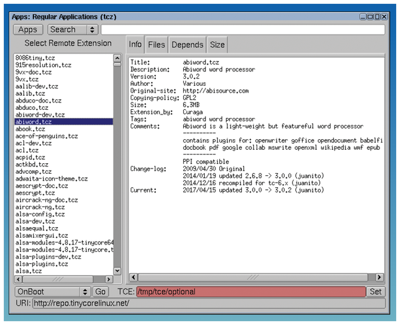The image size is (400, 325).
Task: Click info pane scroll left arrow
Action: coord(134,277)
